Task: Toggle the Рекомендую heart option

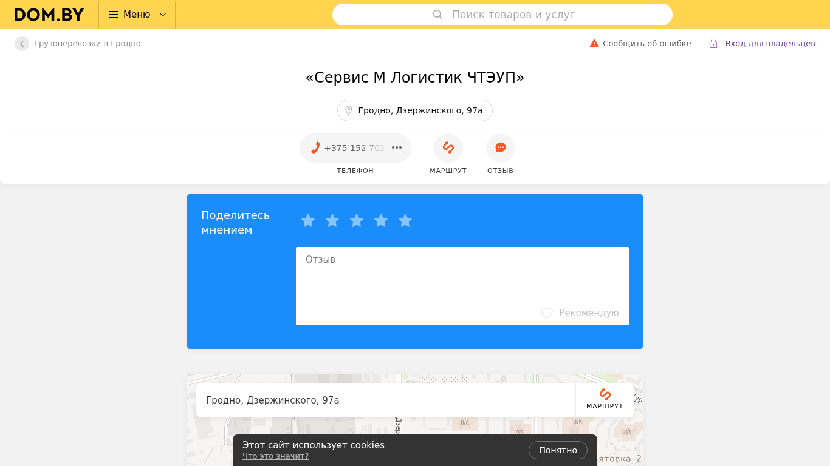Action: coord(580,313)
